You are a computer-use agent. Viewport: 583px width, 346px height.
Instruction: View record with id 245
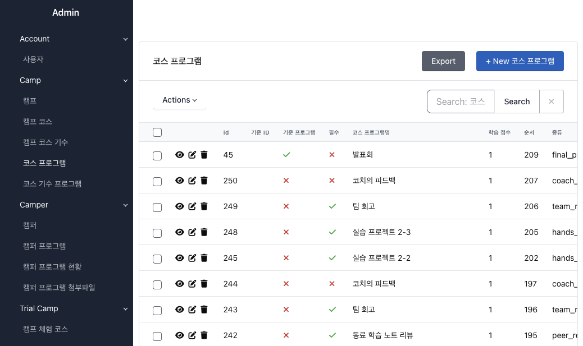(180, 258)
